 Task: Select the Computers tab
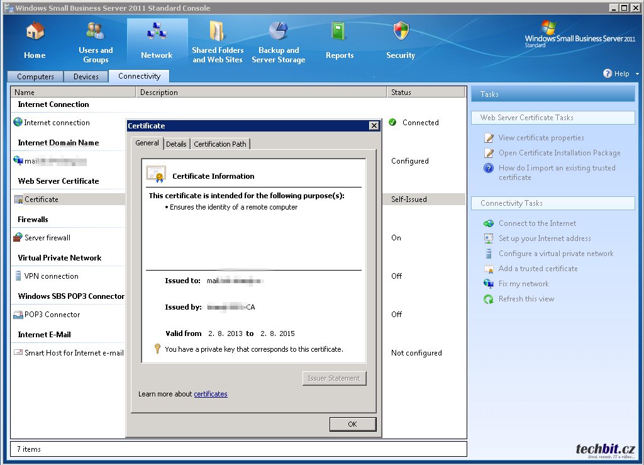click(35, 77)
